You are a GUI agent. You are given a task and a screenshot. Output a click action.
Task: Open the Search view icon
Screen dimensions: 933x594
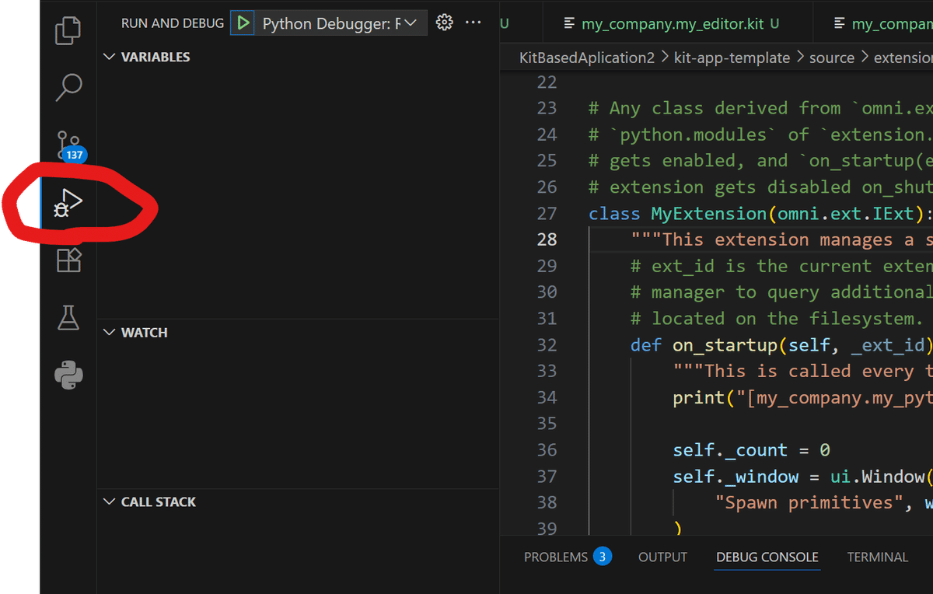tap(68, 87)
